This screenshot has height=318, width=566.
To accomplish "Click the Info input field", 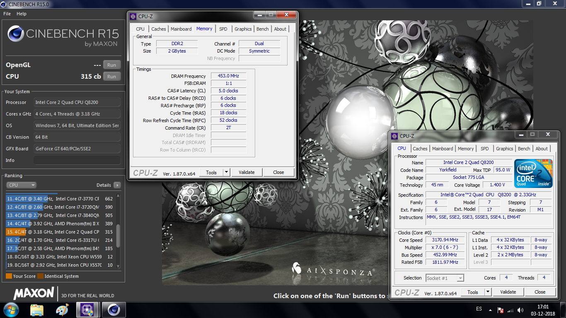I will pos(77,160).
